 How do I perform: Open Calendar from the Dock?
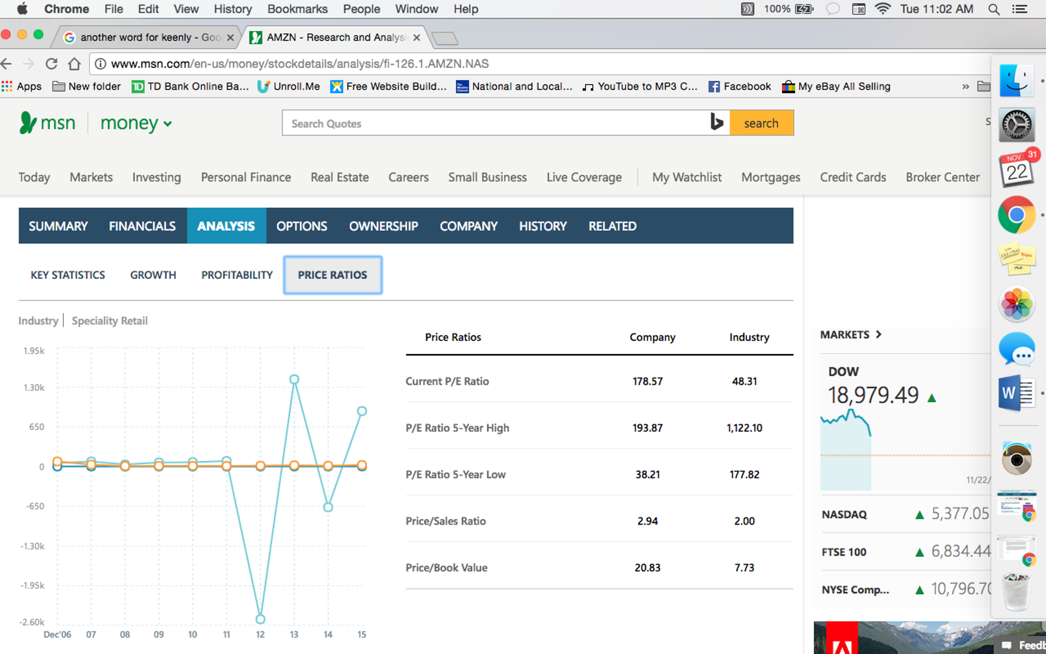(x=1017, y=169)
